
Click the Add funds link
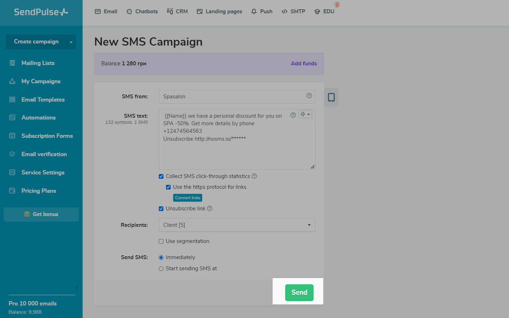pos(304,64)
